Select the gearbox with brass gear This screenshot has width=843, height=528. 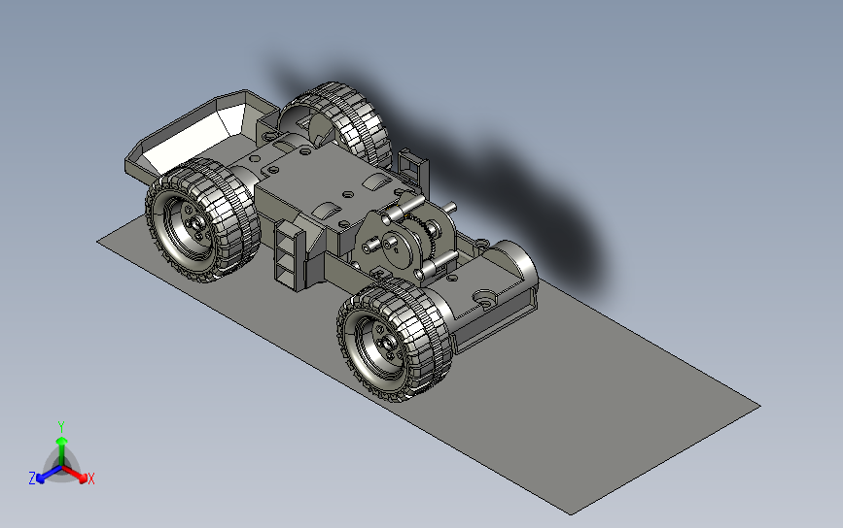point(405,239)
